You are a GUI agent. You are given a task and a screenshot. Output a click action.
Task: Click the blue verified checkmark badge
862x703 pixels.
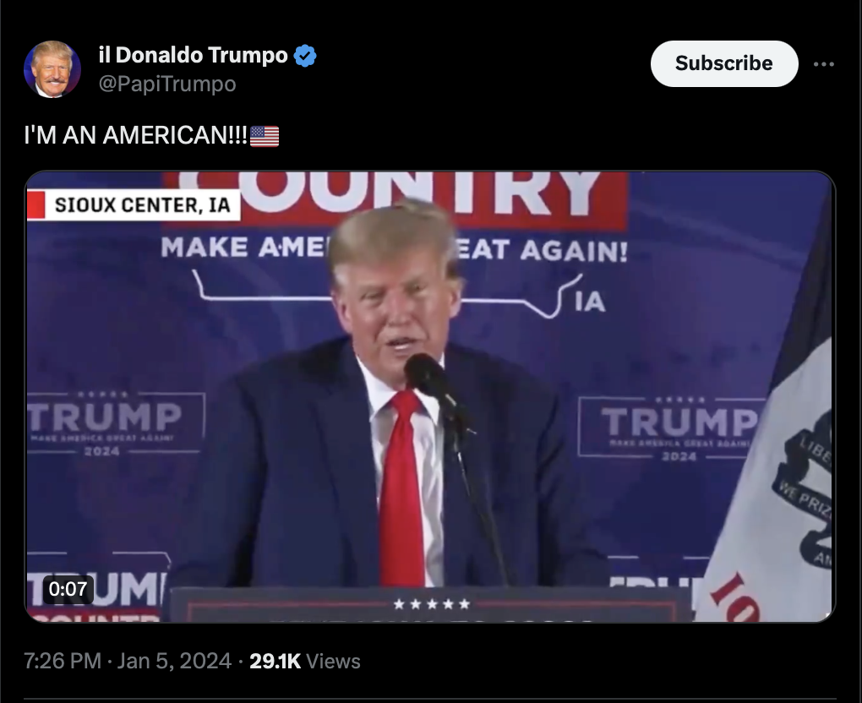305,56
